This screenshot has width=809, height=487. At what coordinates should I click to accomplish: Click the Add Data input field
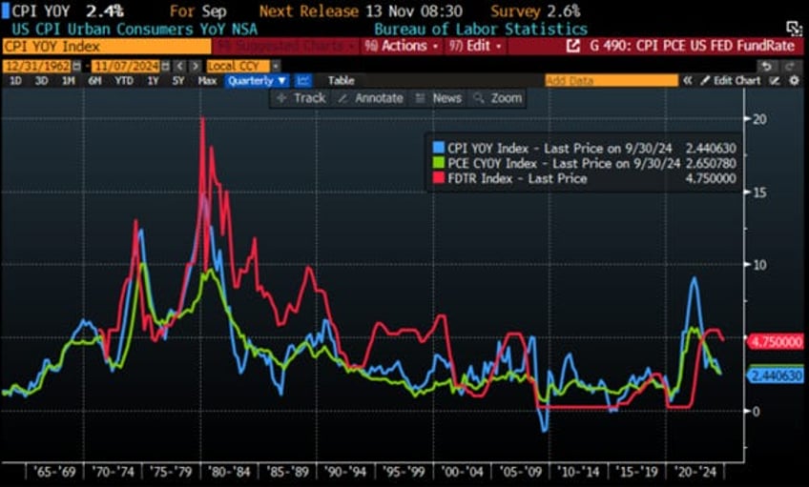point(612,80)
